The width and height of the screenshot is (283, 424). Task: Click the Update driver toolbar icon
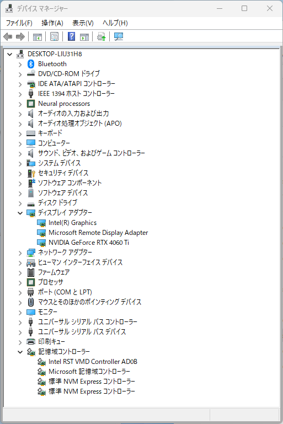point(101,36)
